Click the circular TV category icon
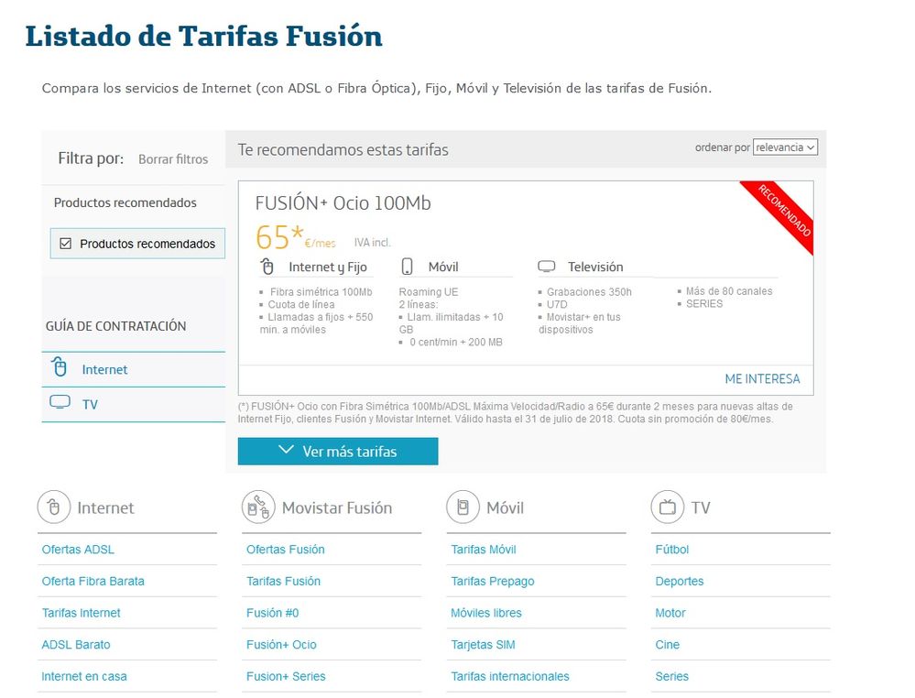 click(668, 507)
